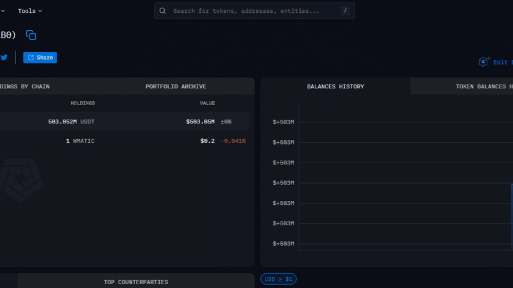This screenshot has width=513, height=288.
Task: Switch to Holdings by Chain tab
Action: 25,86
